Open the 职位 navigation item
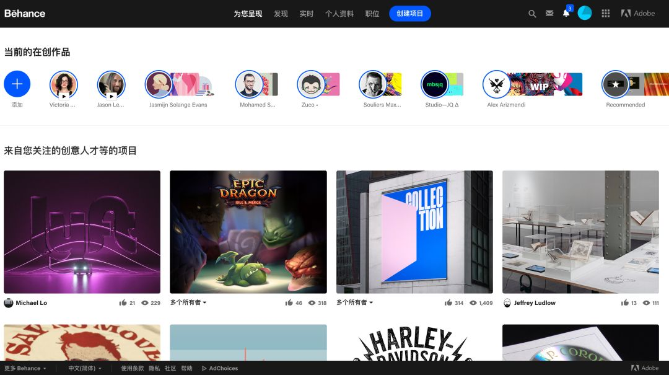Screen dimensions: 669x375 click(x=372, y=14)
